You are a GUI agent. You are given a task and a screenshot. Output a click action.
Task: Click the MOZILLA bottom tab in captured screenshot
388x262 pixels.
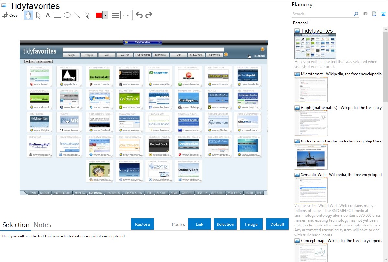80,193
